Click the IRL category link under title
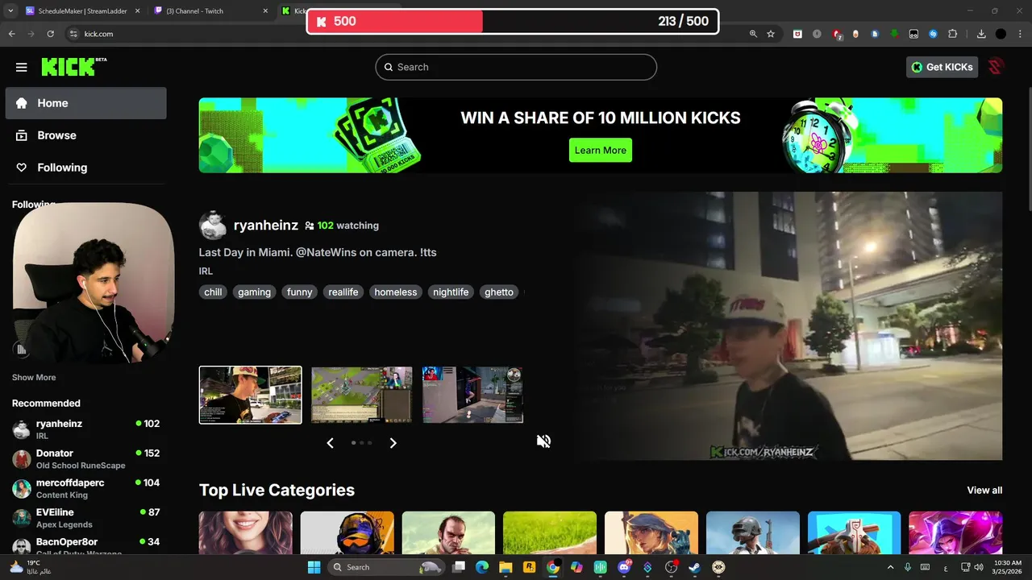This screenshot has height=580, width=1032. point(206,271)
